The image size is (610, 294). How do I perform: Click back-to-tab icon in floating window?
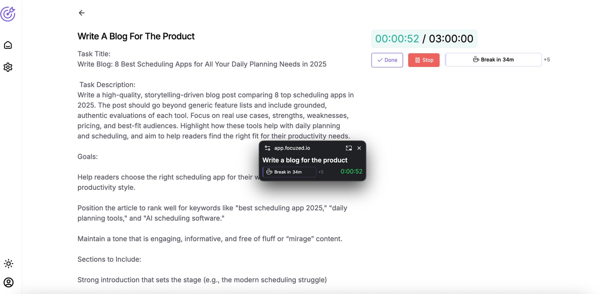(x=349, y=148)
